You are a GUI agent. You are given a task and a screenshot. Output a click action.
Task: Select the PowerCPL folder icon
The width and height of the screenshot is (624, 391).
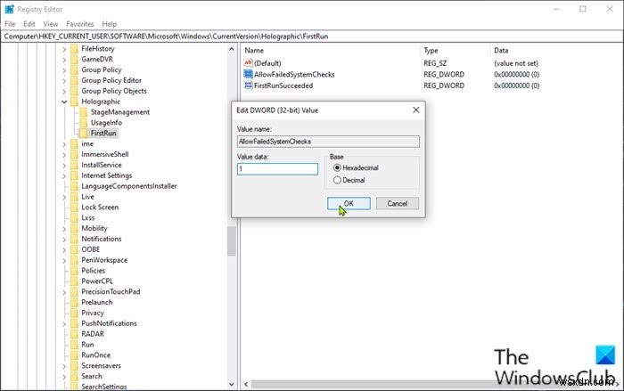pos(74,281)
